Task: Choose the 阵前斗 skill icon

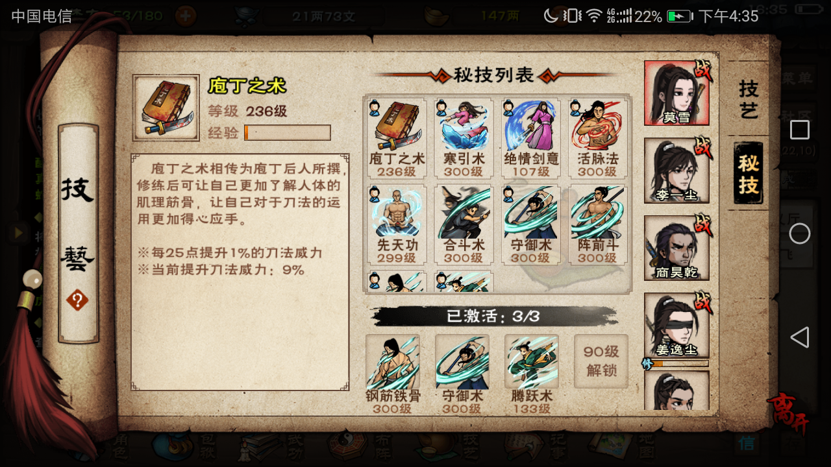Action: [597, 224]
